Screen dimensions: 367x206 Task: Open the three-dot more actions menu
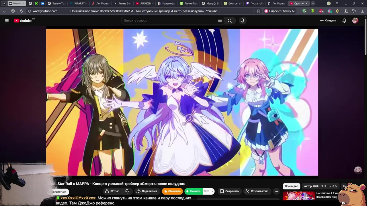point(276,191)
